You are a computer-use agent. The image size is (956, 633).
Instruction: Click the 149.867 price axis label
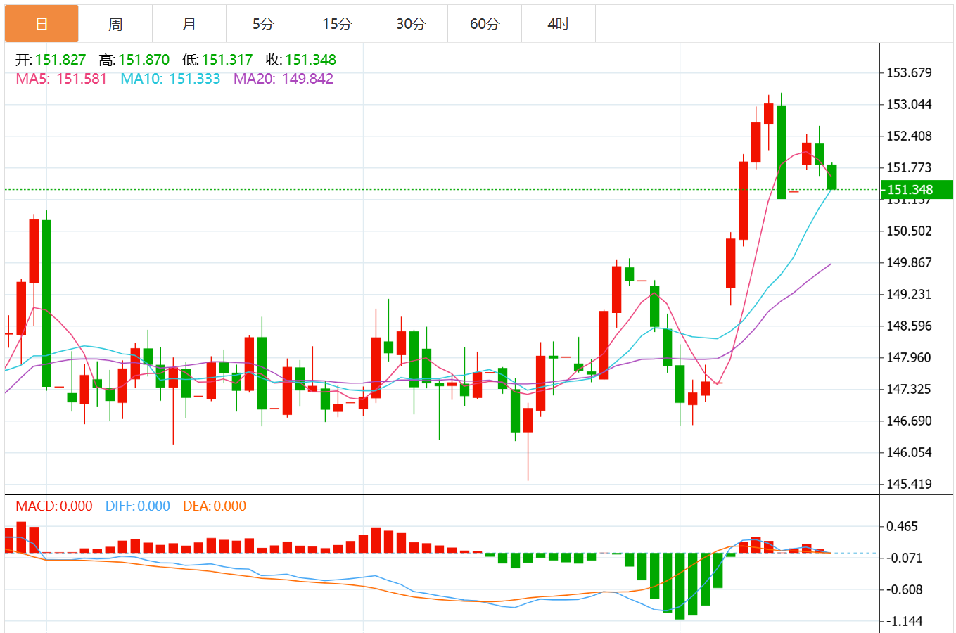[909, 262]
